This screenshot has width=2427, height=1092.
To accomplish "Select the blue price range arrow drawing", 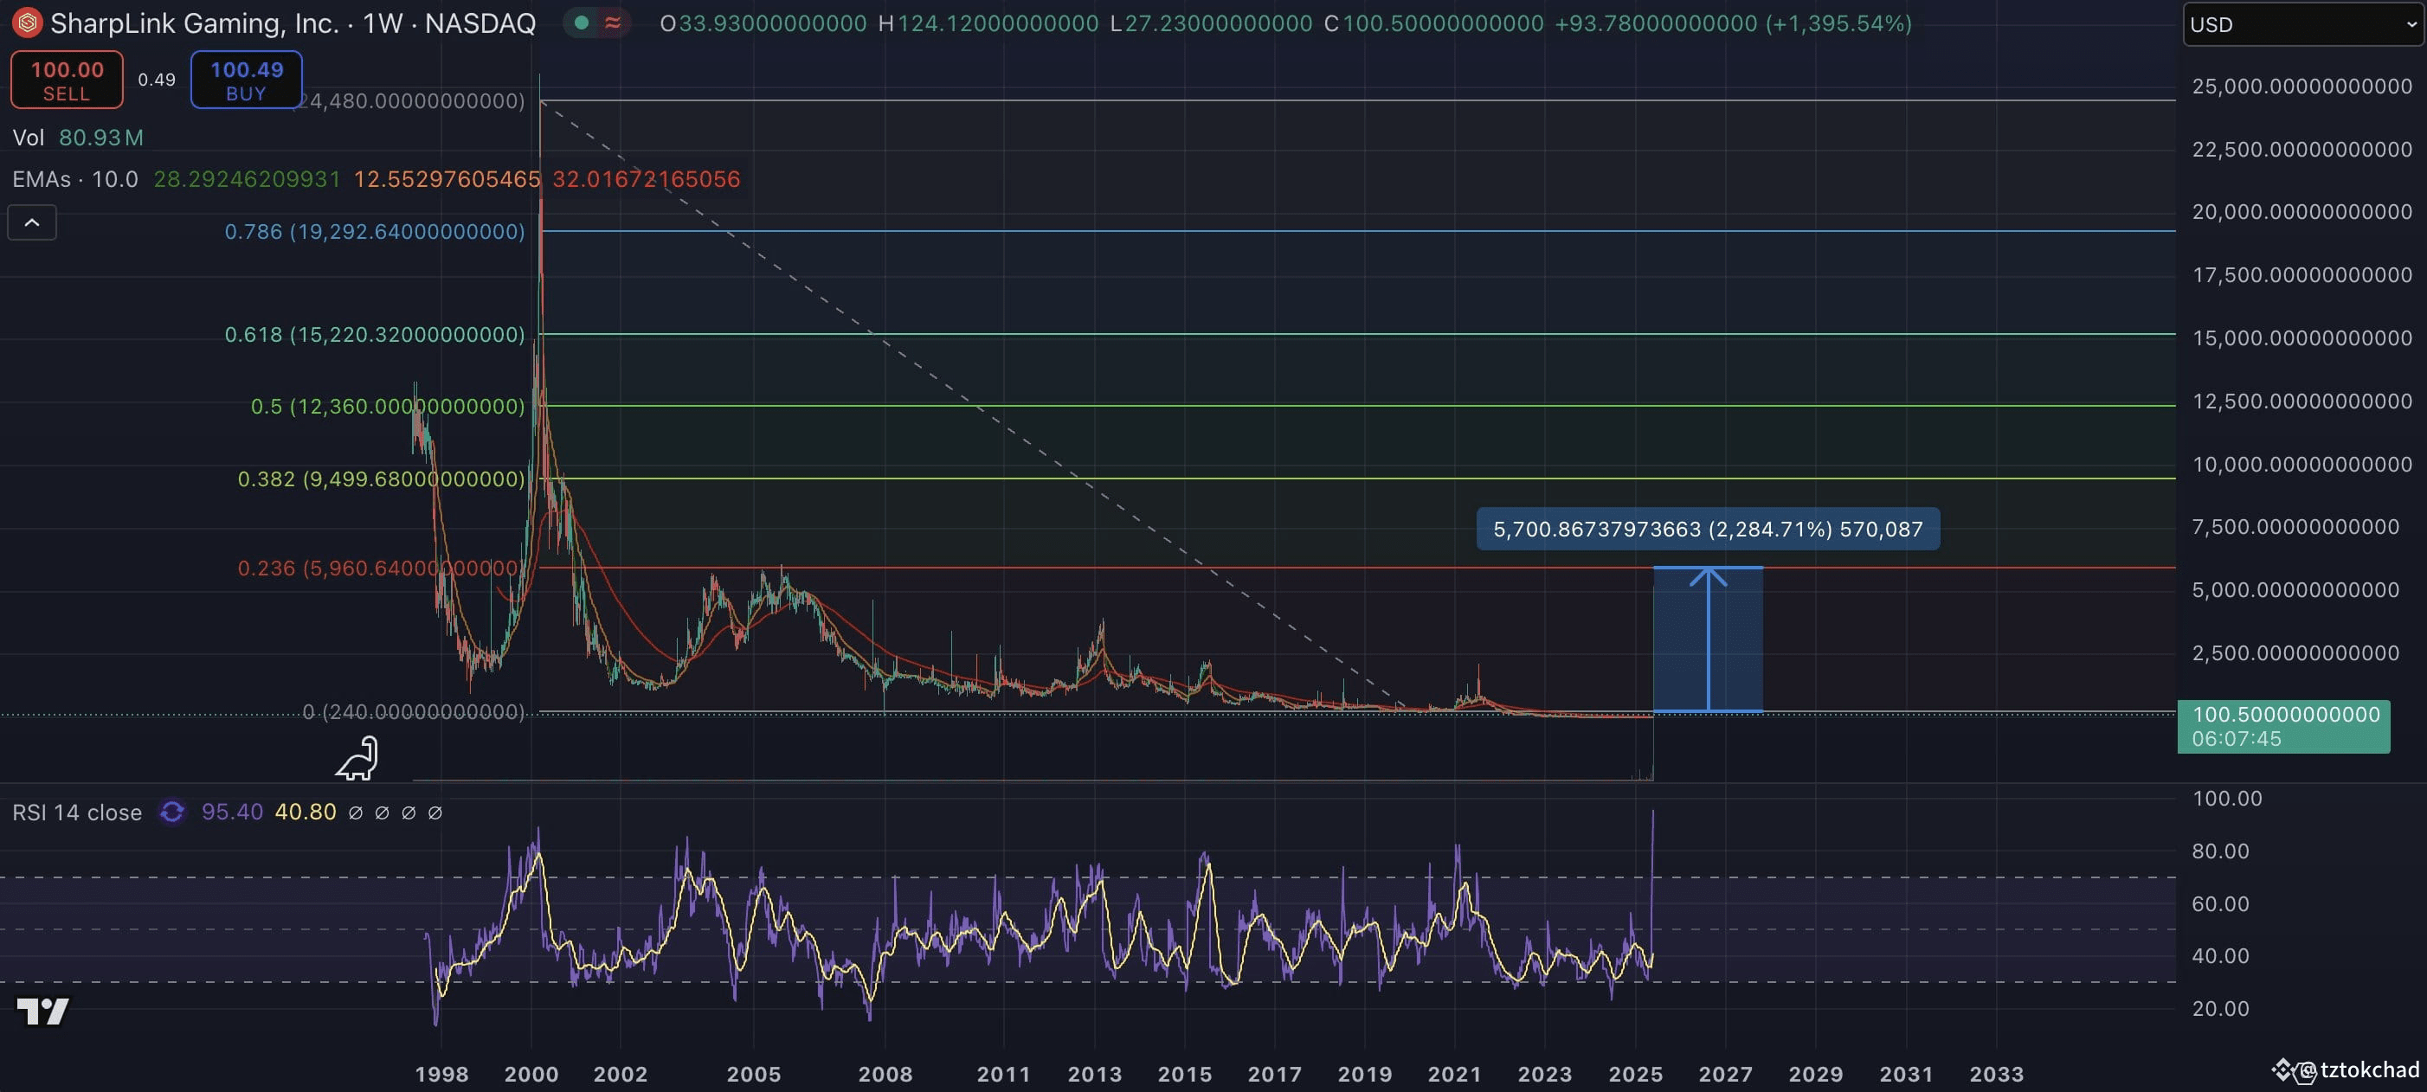I will click(x=1707, y=639).
